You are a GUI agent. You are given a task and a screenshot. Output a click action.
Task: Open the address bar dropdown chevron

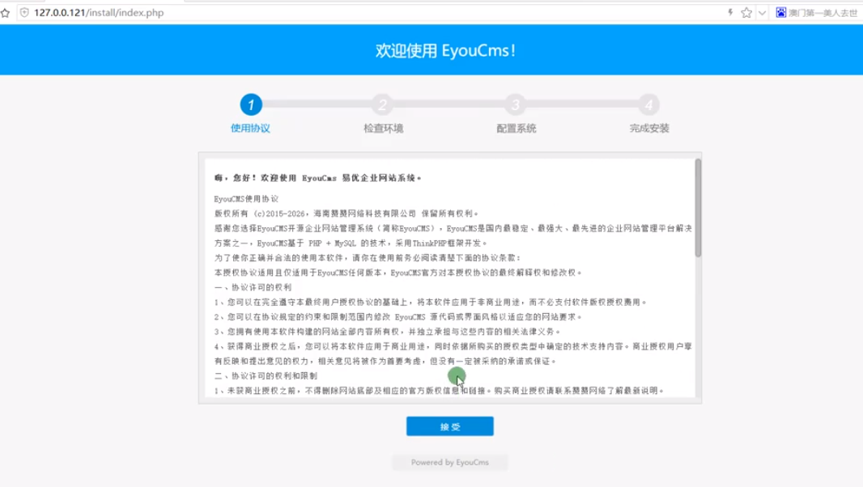[763, 13]
